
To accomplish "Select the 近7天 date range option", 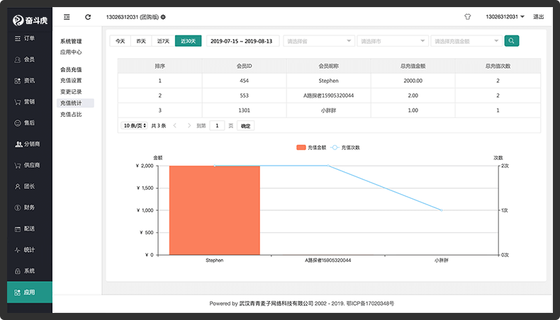I will [163, 41].
